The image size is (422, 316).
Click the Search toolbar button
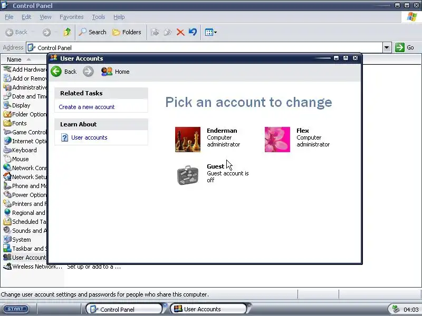[x=92, y=32]
